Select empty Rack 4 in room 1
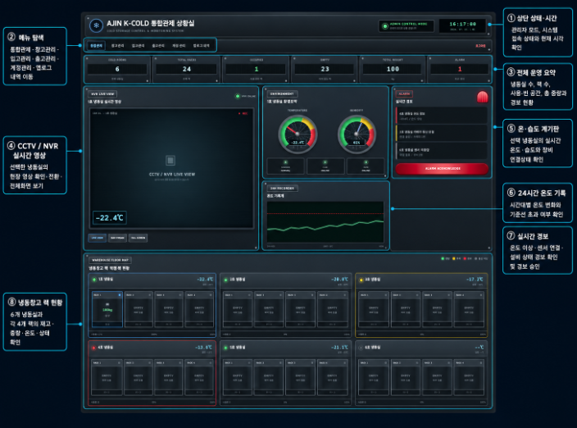 [199, 309]
